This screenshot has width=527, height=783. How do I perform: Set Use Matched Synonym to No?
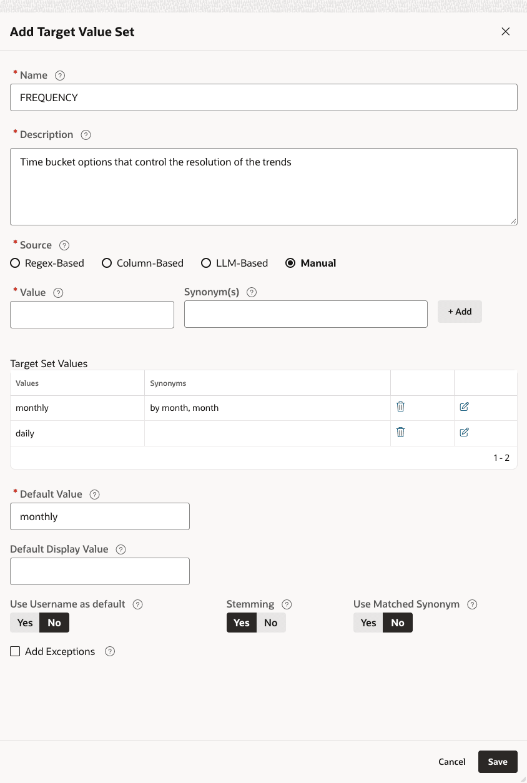[398, 623]
